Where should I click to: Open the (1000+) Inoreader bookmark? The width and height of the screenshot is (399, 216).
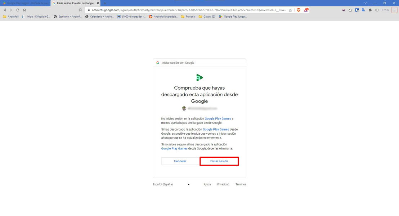tap(131, 17)
